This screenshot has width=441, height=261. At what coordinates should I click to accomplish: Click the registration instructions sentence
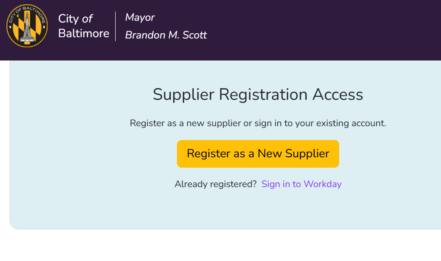(x=258, y=123)
